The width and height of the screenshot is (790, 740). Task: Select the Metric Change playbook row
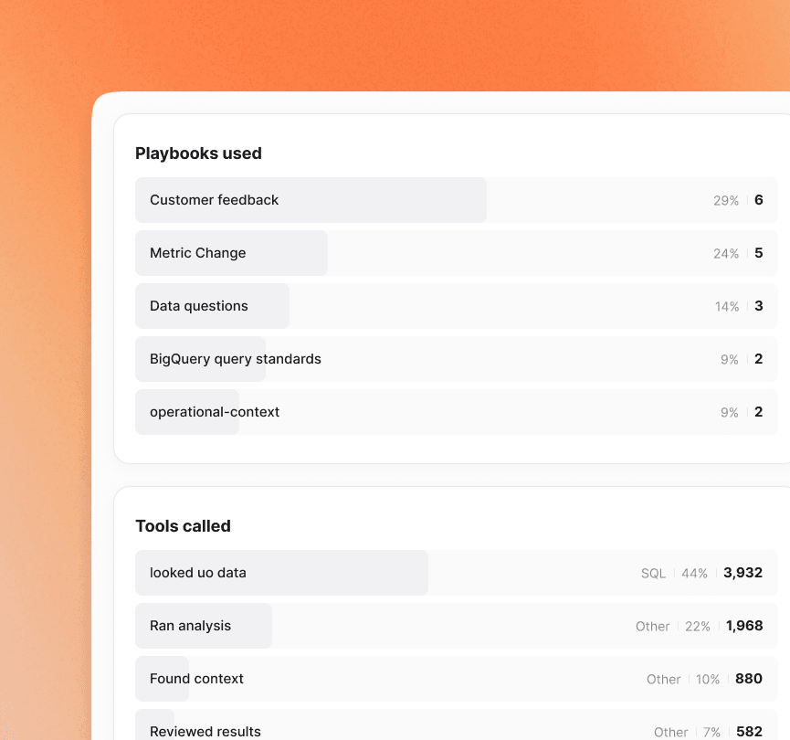coord(456,253)
